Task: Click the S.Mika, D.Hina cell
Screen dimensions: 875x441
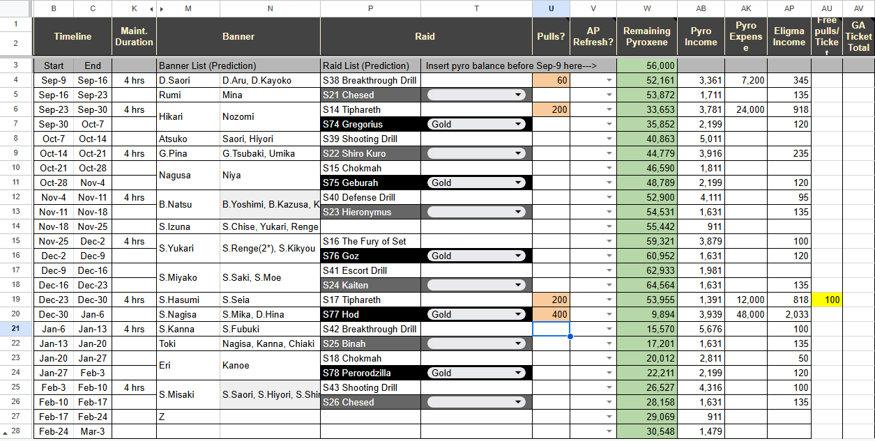Action: (x=270, y=314)
